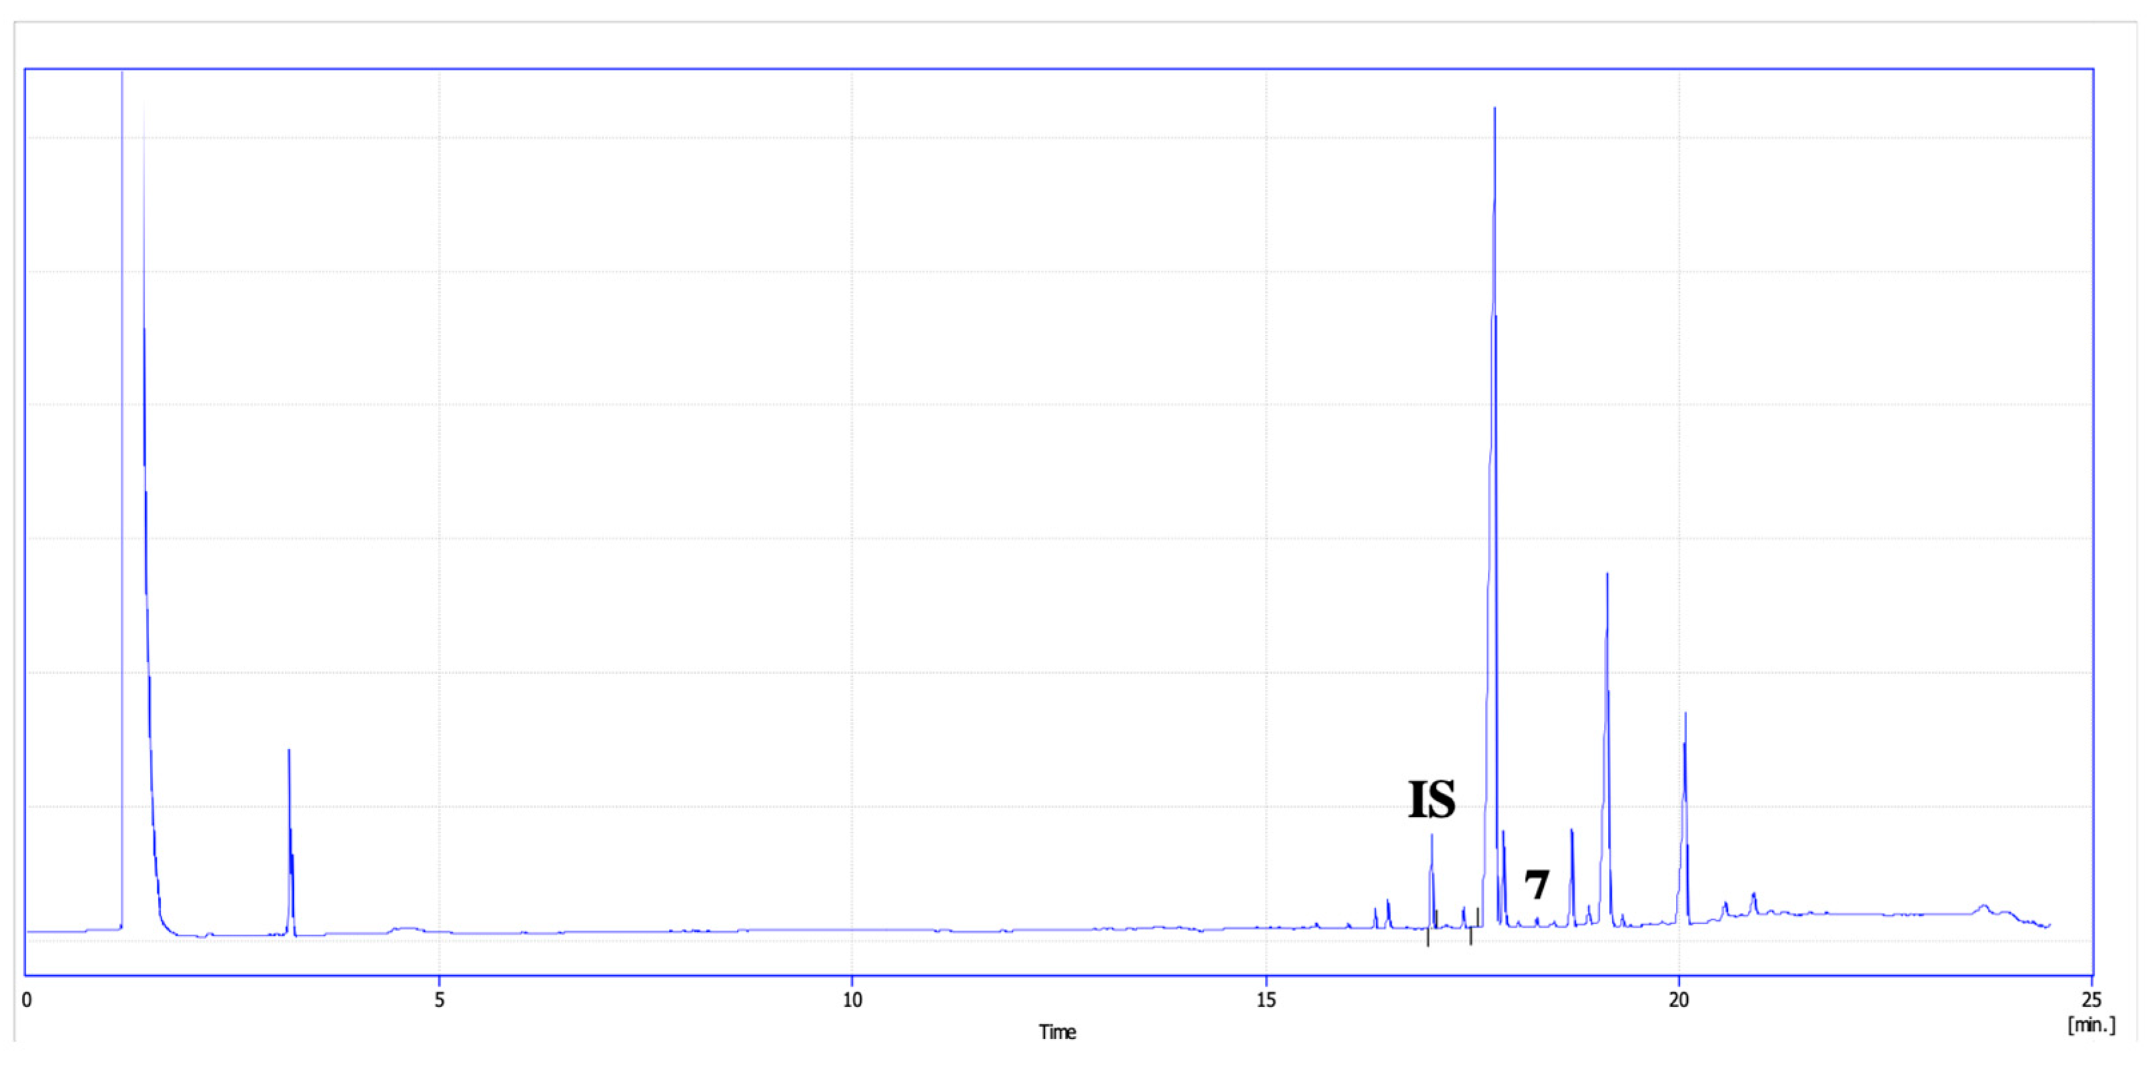Click the 25 tick label on time axis
The height and width of the screenshot is (1065, 2154).
tap(2091, 1000)
